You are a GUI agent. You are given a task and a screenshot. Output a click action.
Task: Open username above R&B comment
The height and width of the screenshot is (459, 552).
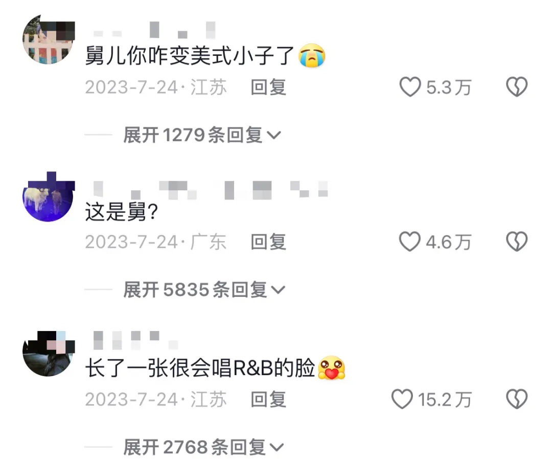pos(135,340)
